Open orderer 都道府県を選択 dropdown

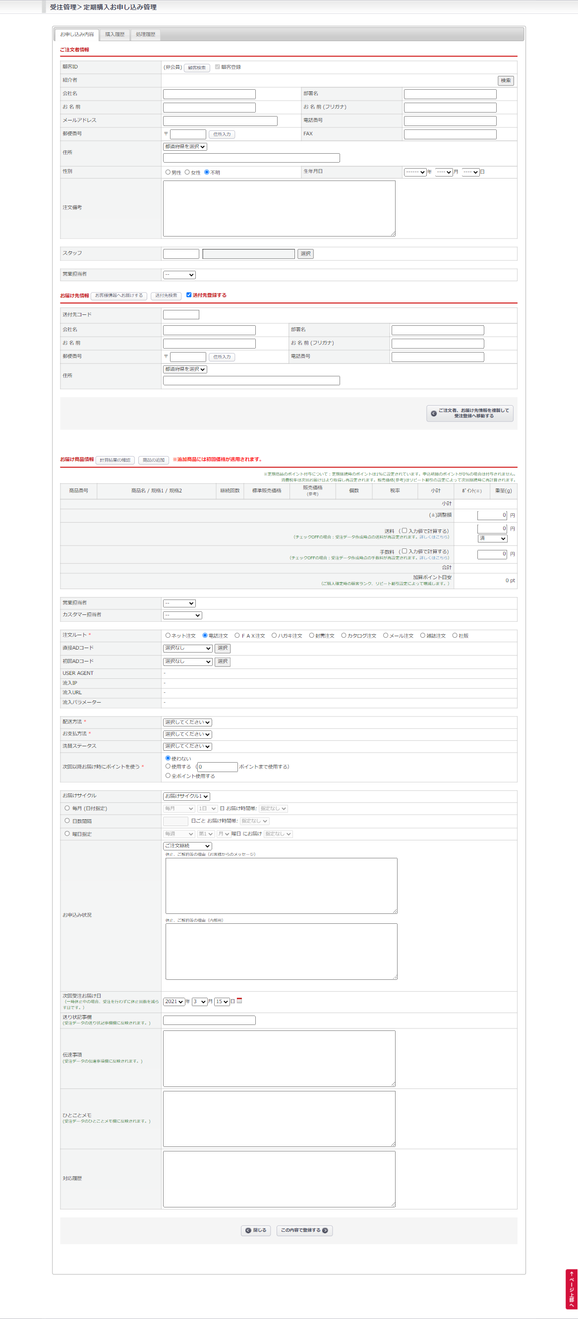pyautogui.click(x=185, y=146)
